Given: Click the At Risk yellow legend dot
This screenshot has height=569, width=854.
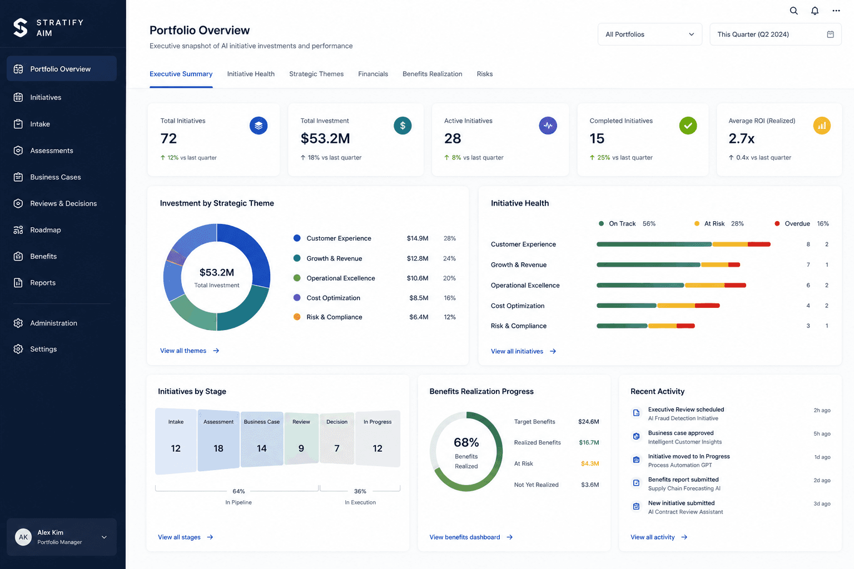Looking at the screenshot, I should [x=697, y=223].
